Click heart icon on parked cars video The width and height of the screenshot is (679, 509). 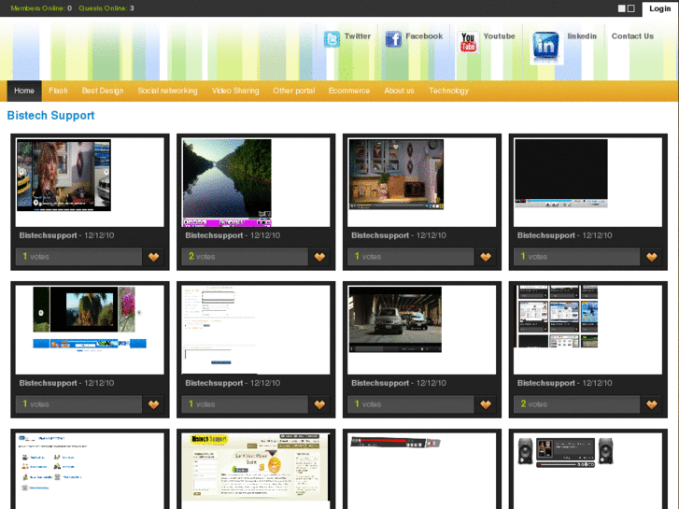(486, 404)
